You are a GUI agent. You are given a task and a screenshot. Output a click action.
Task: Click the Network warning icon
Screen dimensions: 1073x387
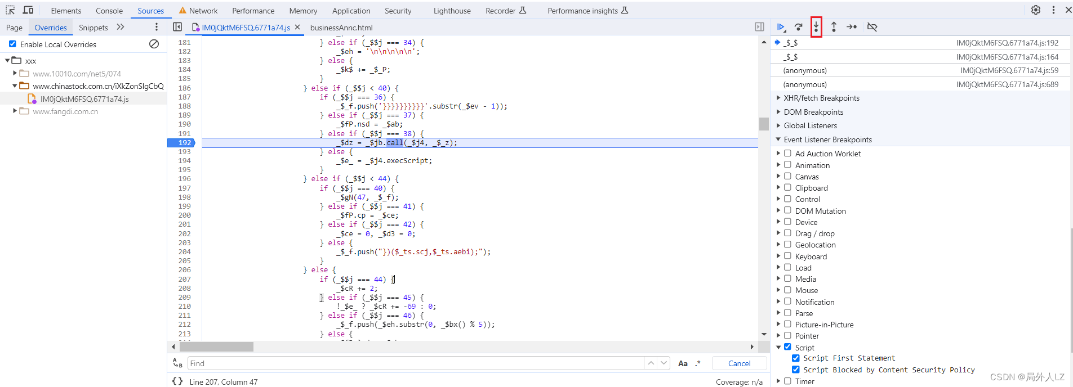click(x=182, y=10)
